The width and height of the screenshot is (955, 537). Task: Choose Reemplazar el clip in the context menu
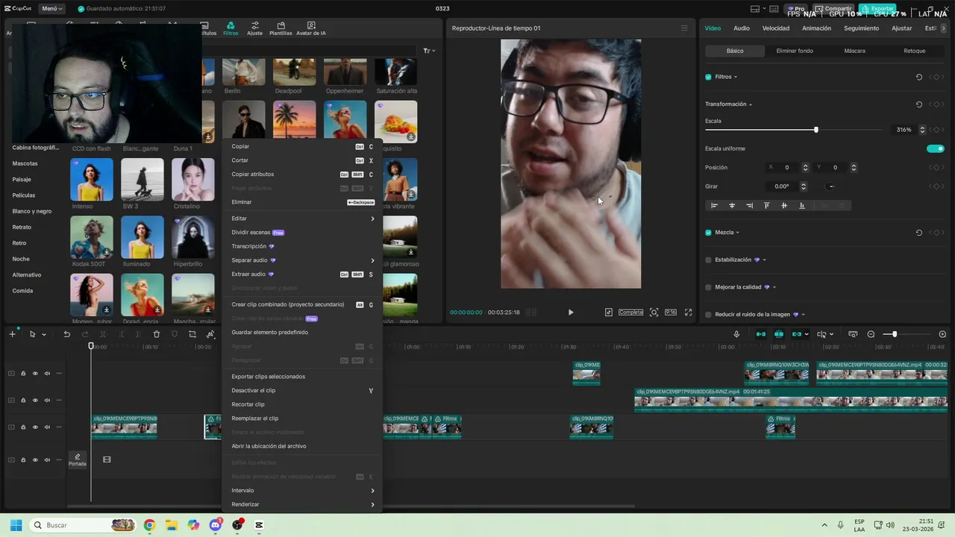pyautogui.click(x=303, y=418)
